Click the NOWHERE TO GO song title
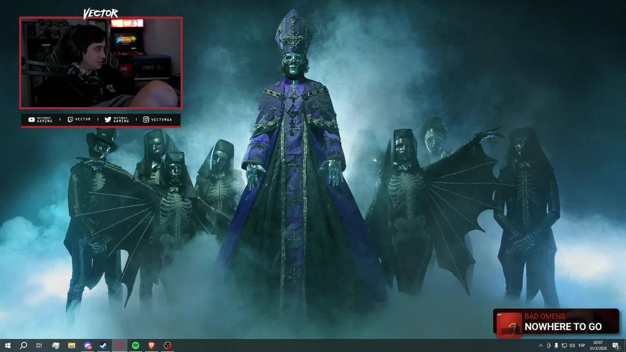The width and height of the screenshot is (626, 352). coord(563,327)
